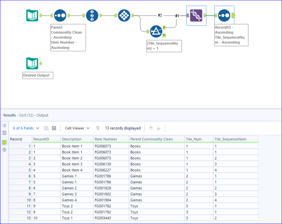282x224 pixels.
Task: Click the Filter tool False output anchor
Action: (x=164, y=35)
